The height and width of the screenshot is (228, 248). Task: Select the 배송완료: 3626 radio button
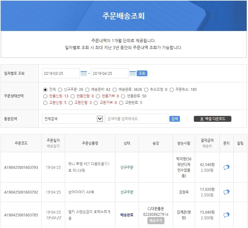(114, 90)
